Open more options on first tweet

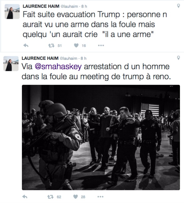click(x=101, y=45)
